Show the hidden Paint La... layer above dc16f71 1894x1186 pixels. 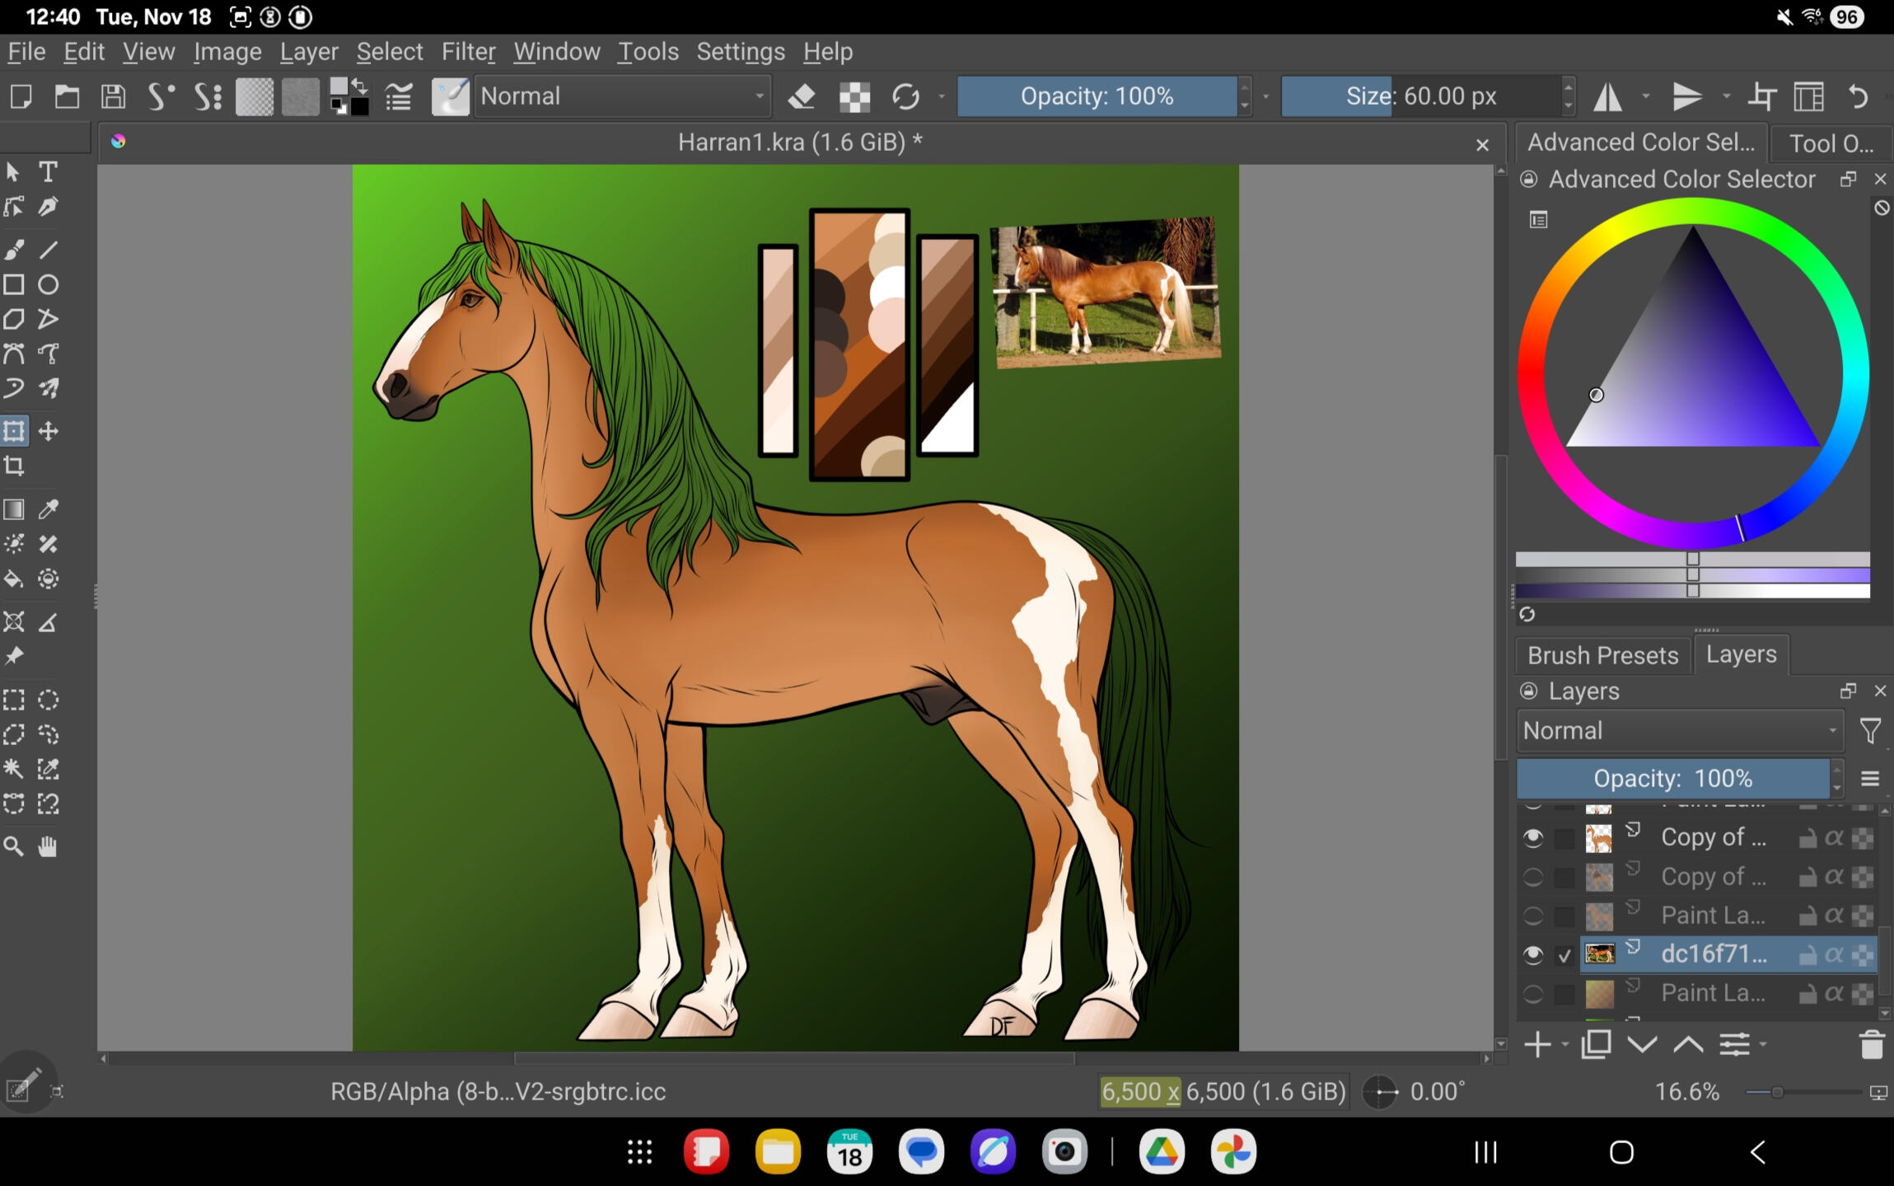coord(1532,916)
